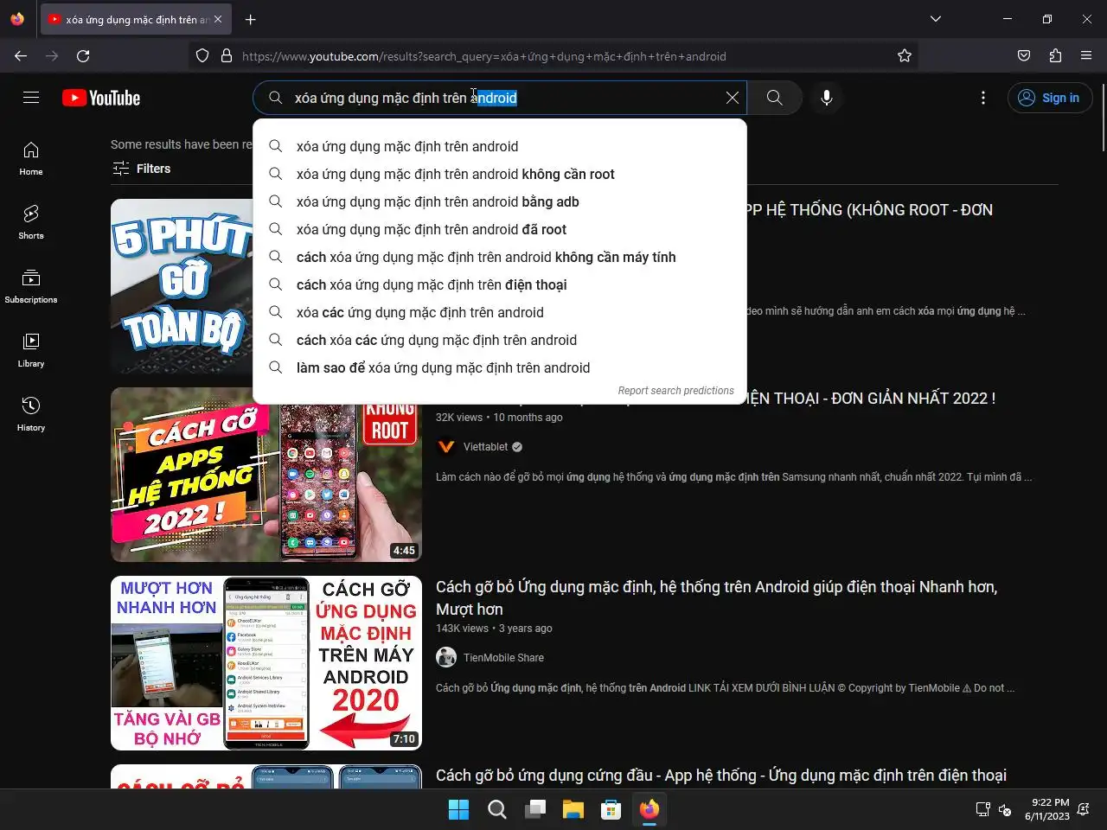
Task: Select suggestion "xóa các ứng dụng mặc định trên android"
Action: [500, 312]
